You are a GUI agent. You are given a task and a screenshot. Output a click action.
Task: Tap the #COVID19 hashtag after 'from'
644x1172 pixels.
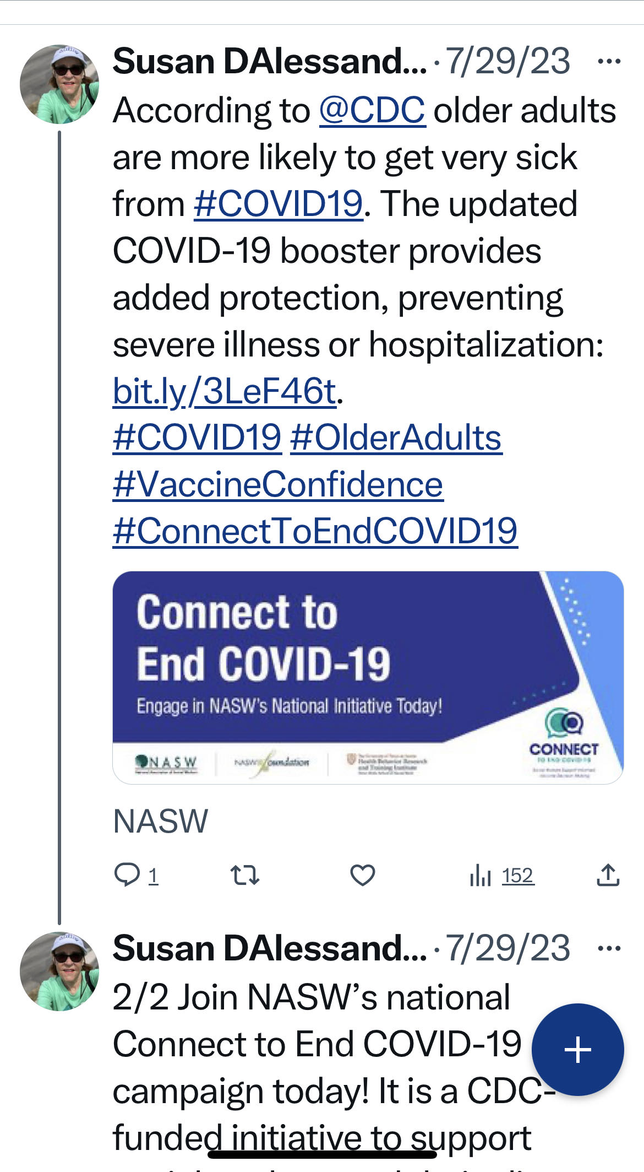279,204
